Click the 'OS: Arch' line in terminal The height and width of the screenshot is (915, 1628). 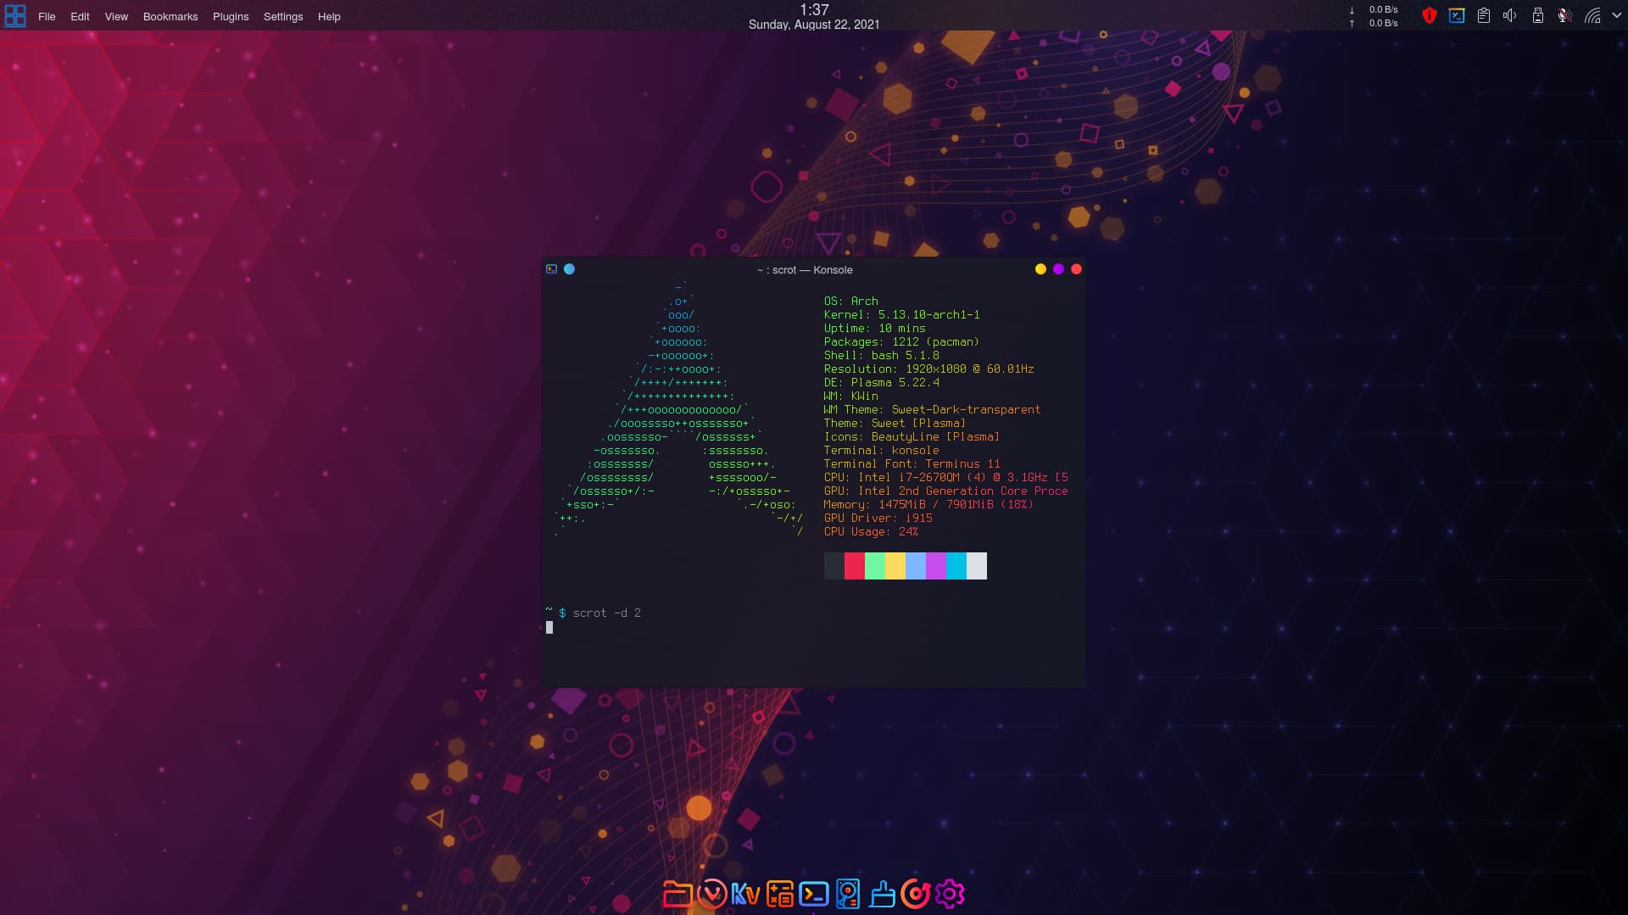(851, 301)
